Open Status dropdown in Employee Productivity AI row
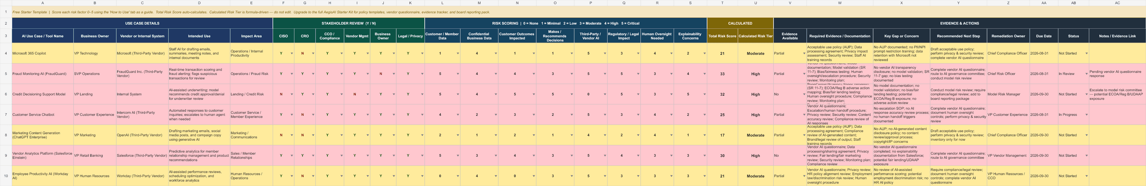Image resolution: width=1146 pixels, height=186 pixels. tap(1086, 176)
